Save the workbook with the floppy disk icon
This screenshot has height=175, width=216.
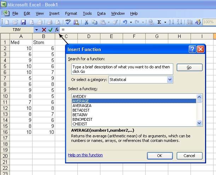coord(23,22)
